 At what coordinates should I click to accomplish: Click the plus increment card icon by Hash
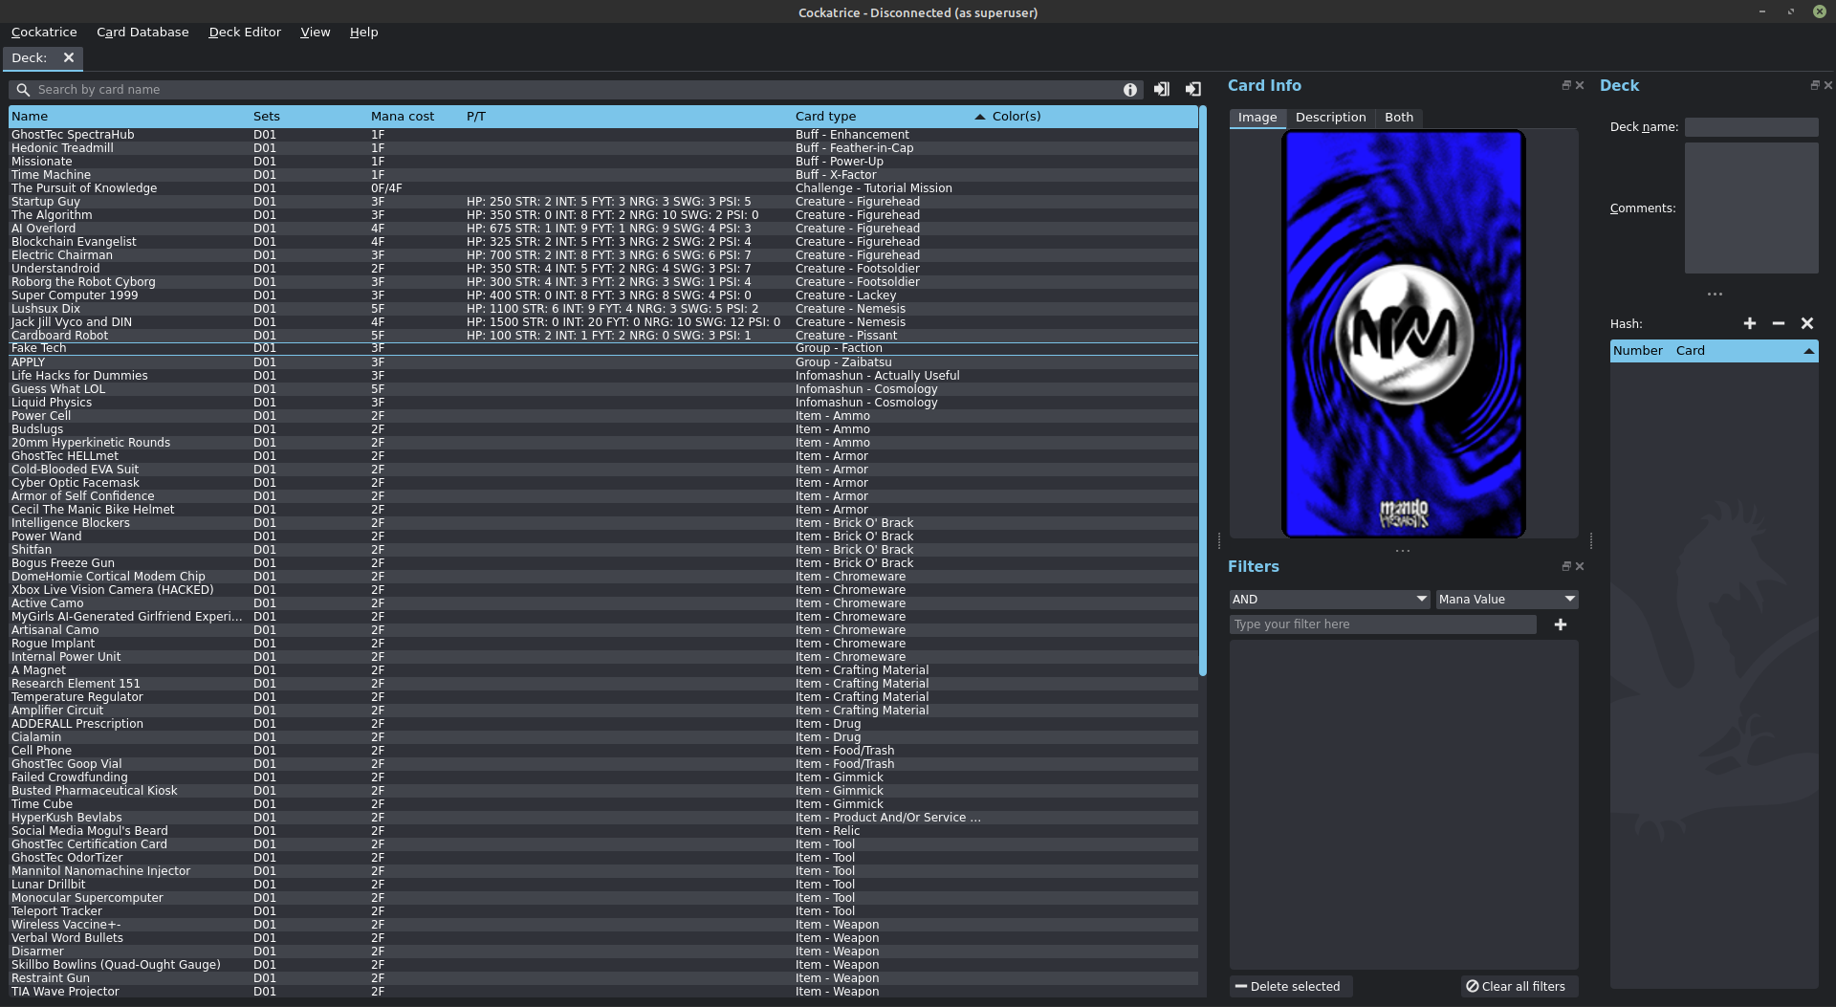point(1750,323)
